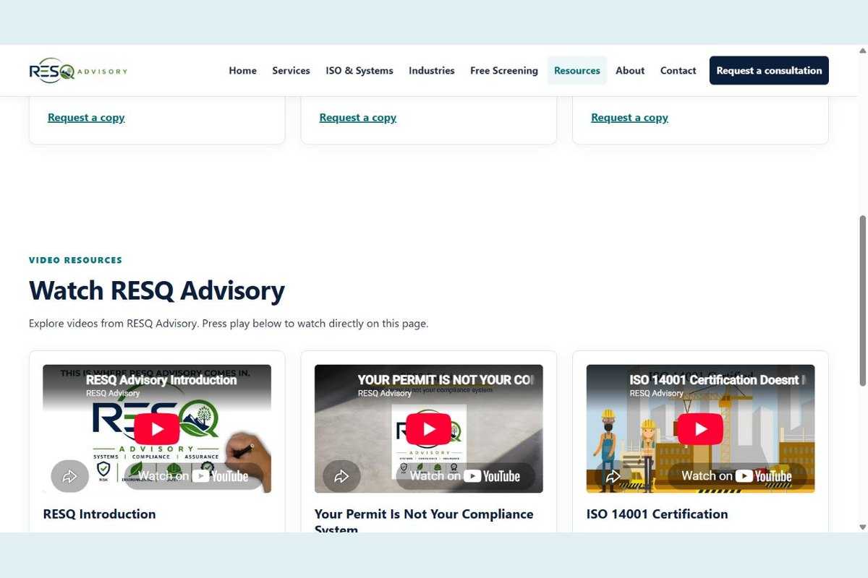
Task: Share the RESQ Advisory Introduction video
Action: (x=69, y=476)
